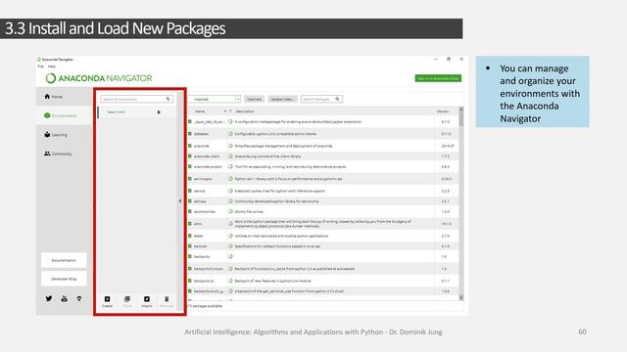Click the Name column sort arrow
This screenshot has height=352, width=627.
[x=225, y=111]
